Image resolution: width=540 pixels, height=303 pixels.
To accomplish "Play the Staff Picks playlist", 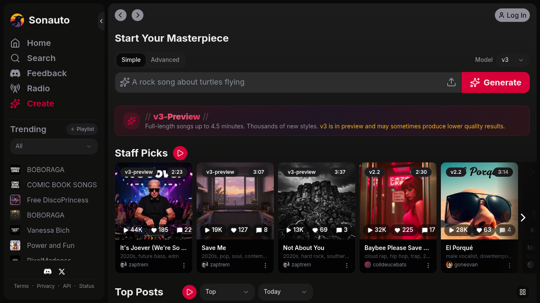I will [x=180, y=153].
